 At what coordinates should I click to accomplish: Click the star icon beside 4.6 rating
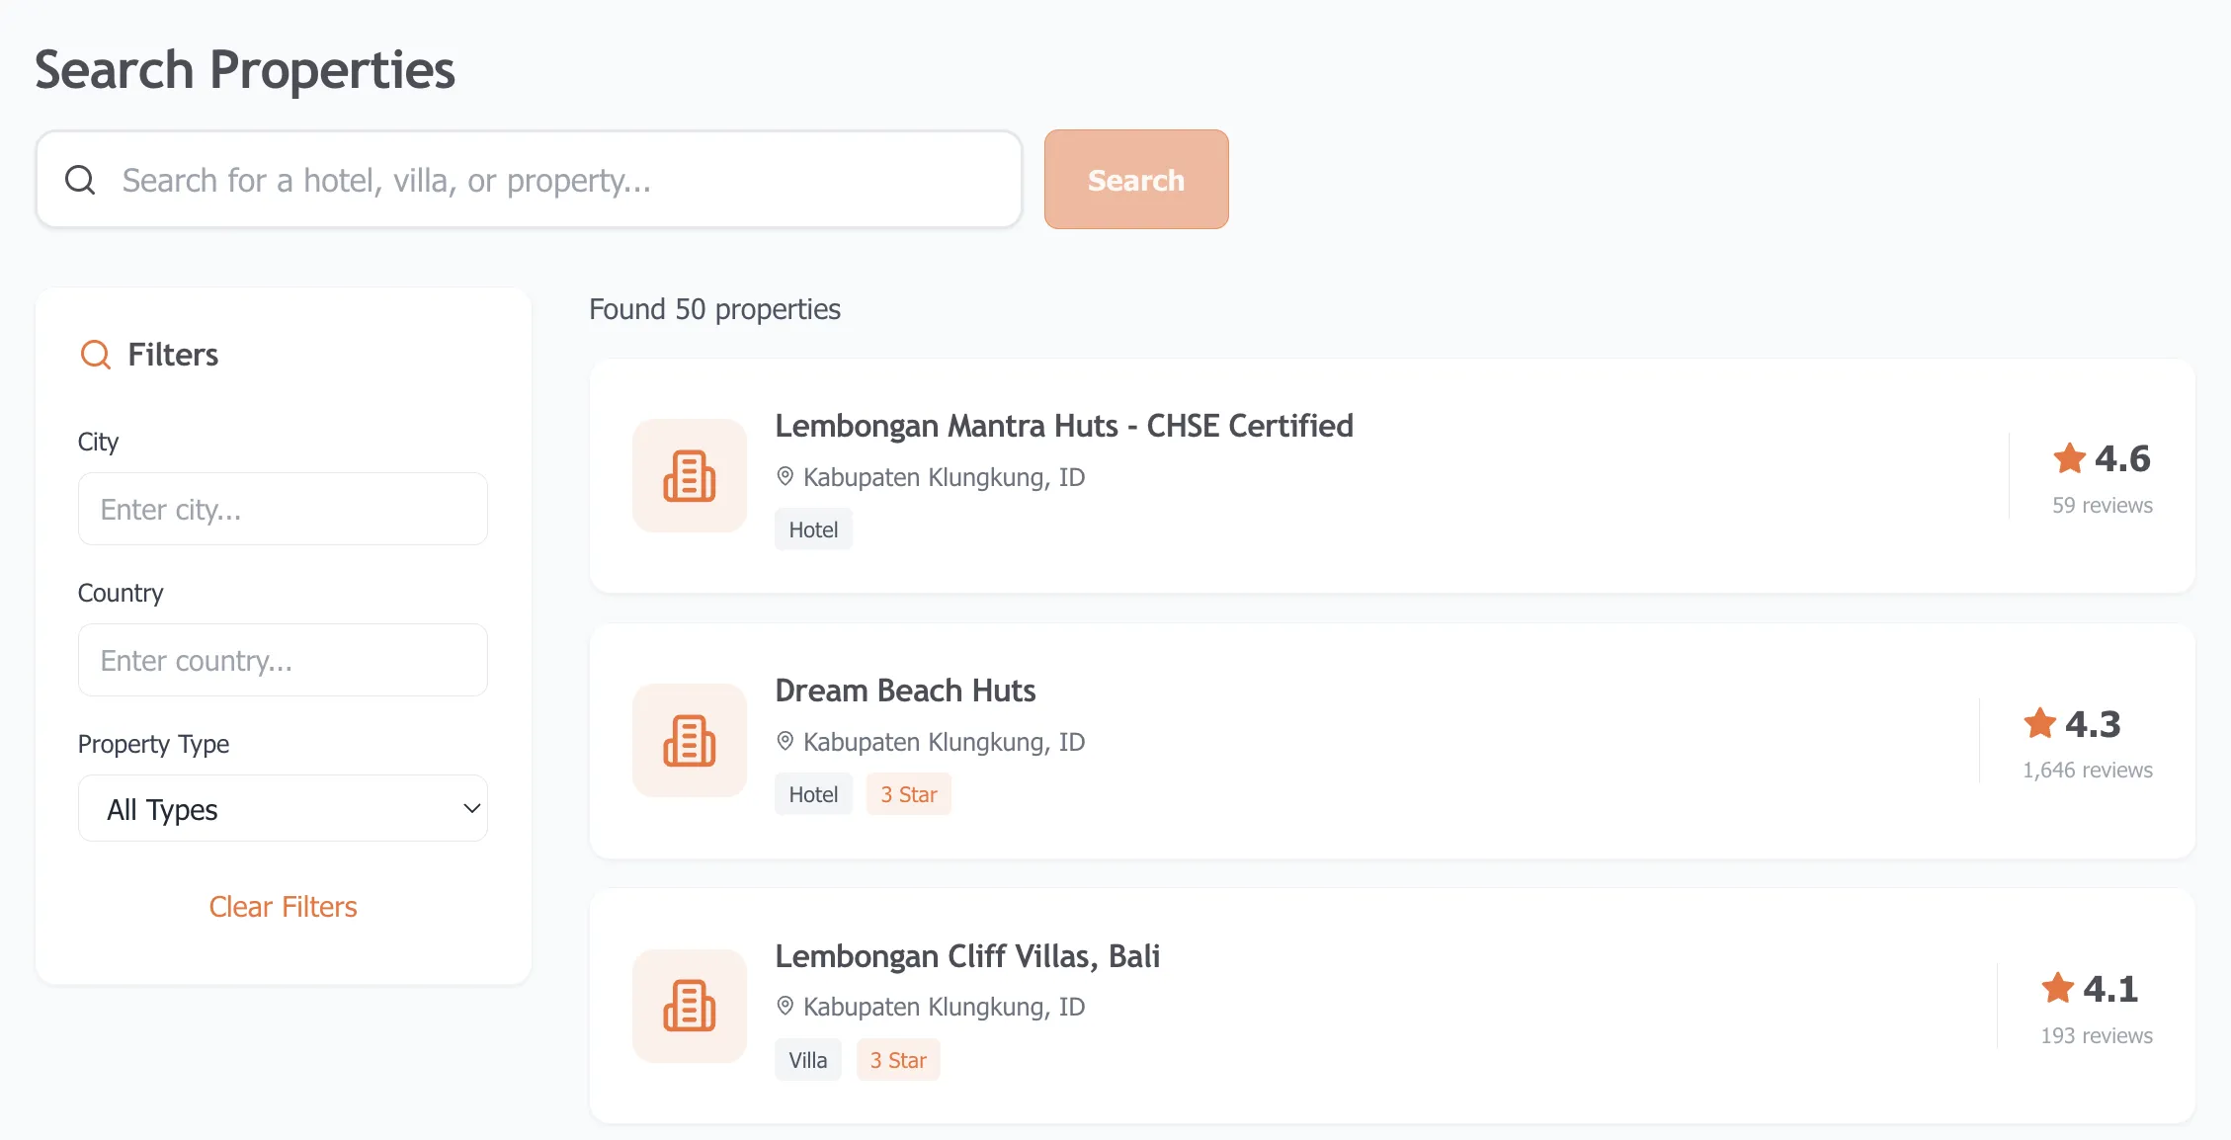pyautogui.click(x=2069, y=458)
